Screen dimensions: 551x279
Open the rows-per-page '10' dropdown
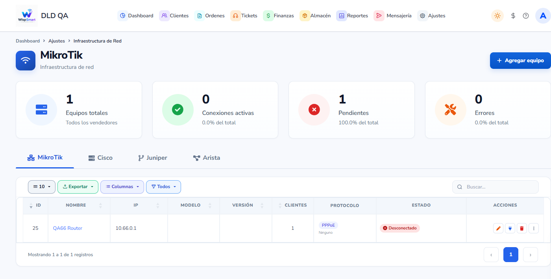(42, 187)
